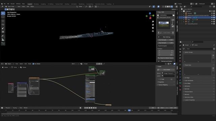This screenshot has height=121, width=216.
Task: Open the Window menu
Action: click(x=18, y=4)
